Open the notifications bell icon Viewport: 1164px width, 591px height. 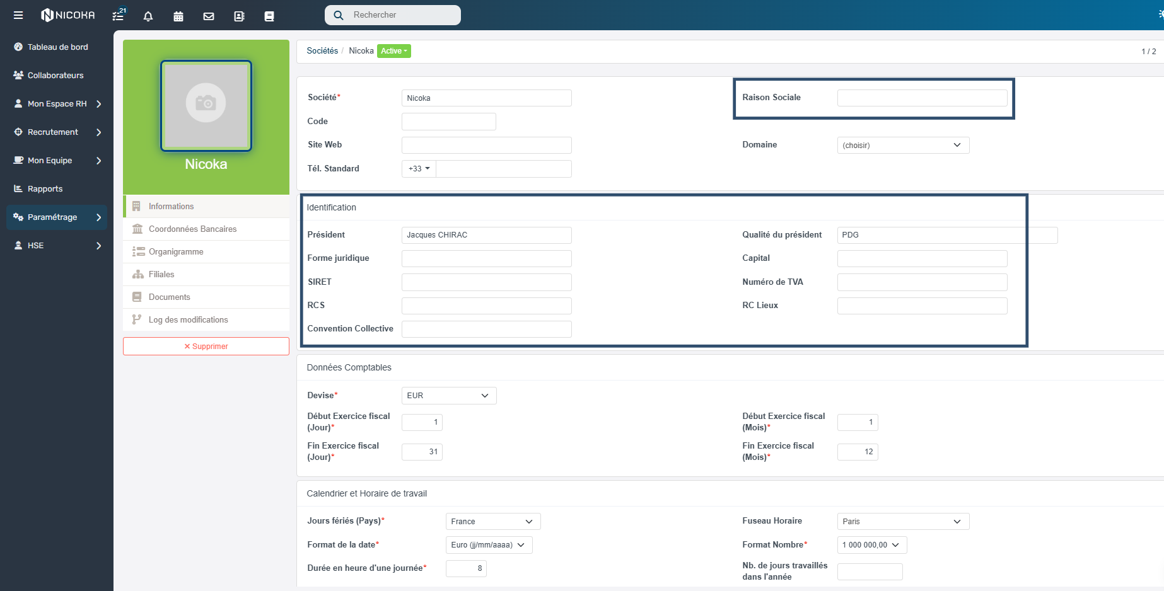pyautogui.click(x=148, y=16)
